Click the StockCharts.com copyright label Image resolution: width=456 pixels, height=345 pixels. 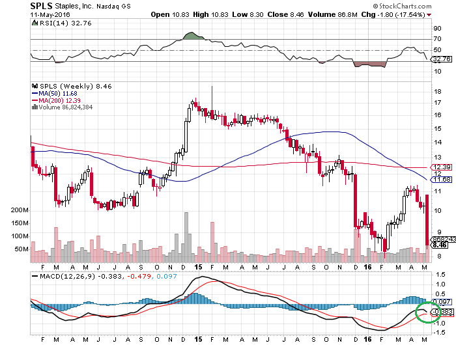[402, 6]
